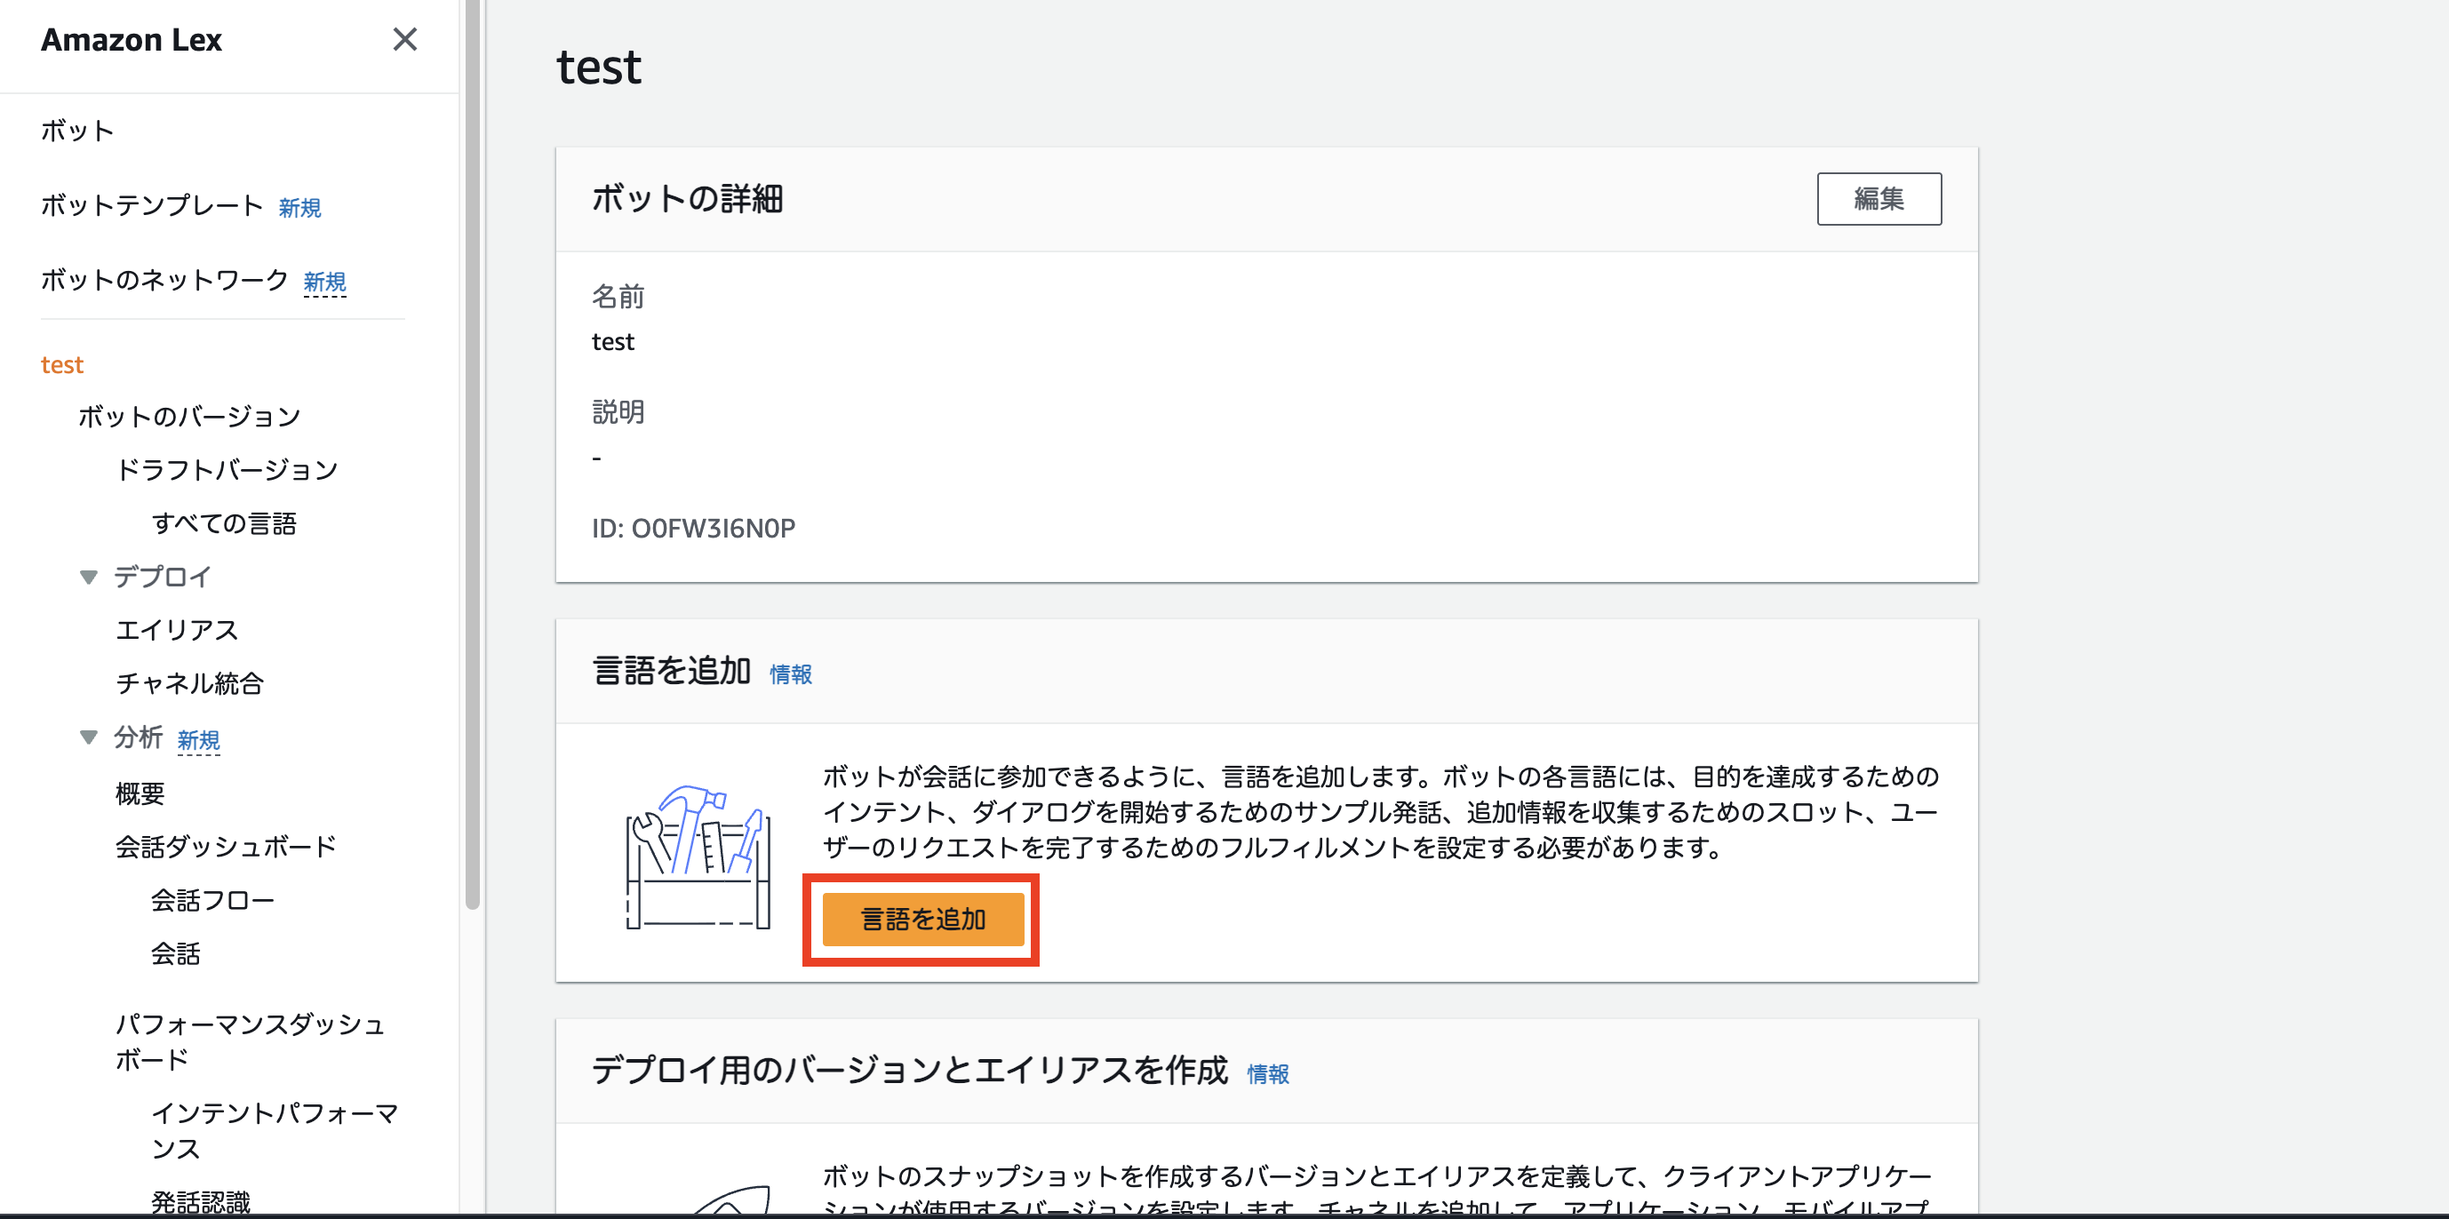Collapse the デプロイ section
Image resolution: width=2449 pixels, height=1219 pixels.
tap(88, 577)
